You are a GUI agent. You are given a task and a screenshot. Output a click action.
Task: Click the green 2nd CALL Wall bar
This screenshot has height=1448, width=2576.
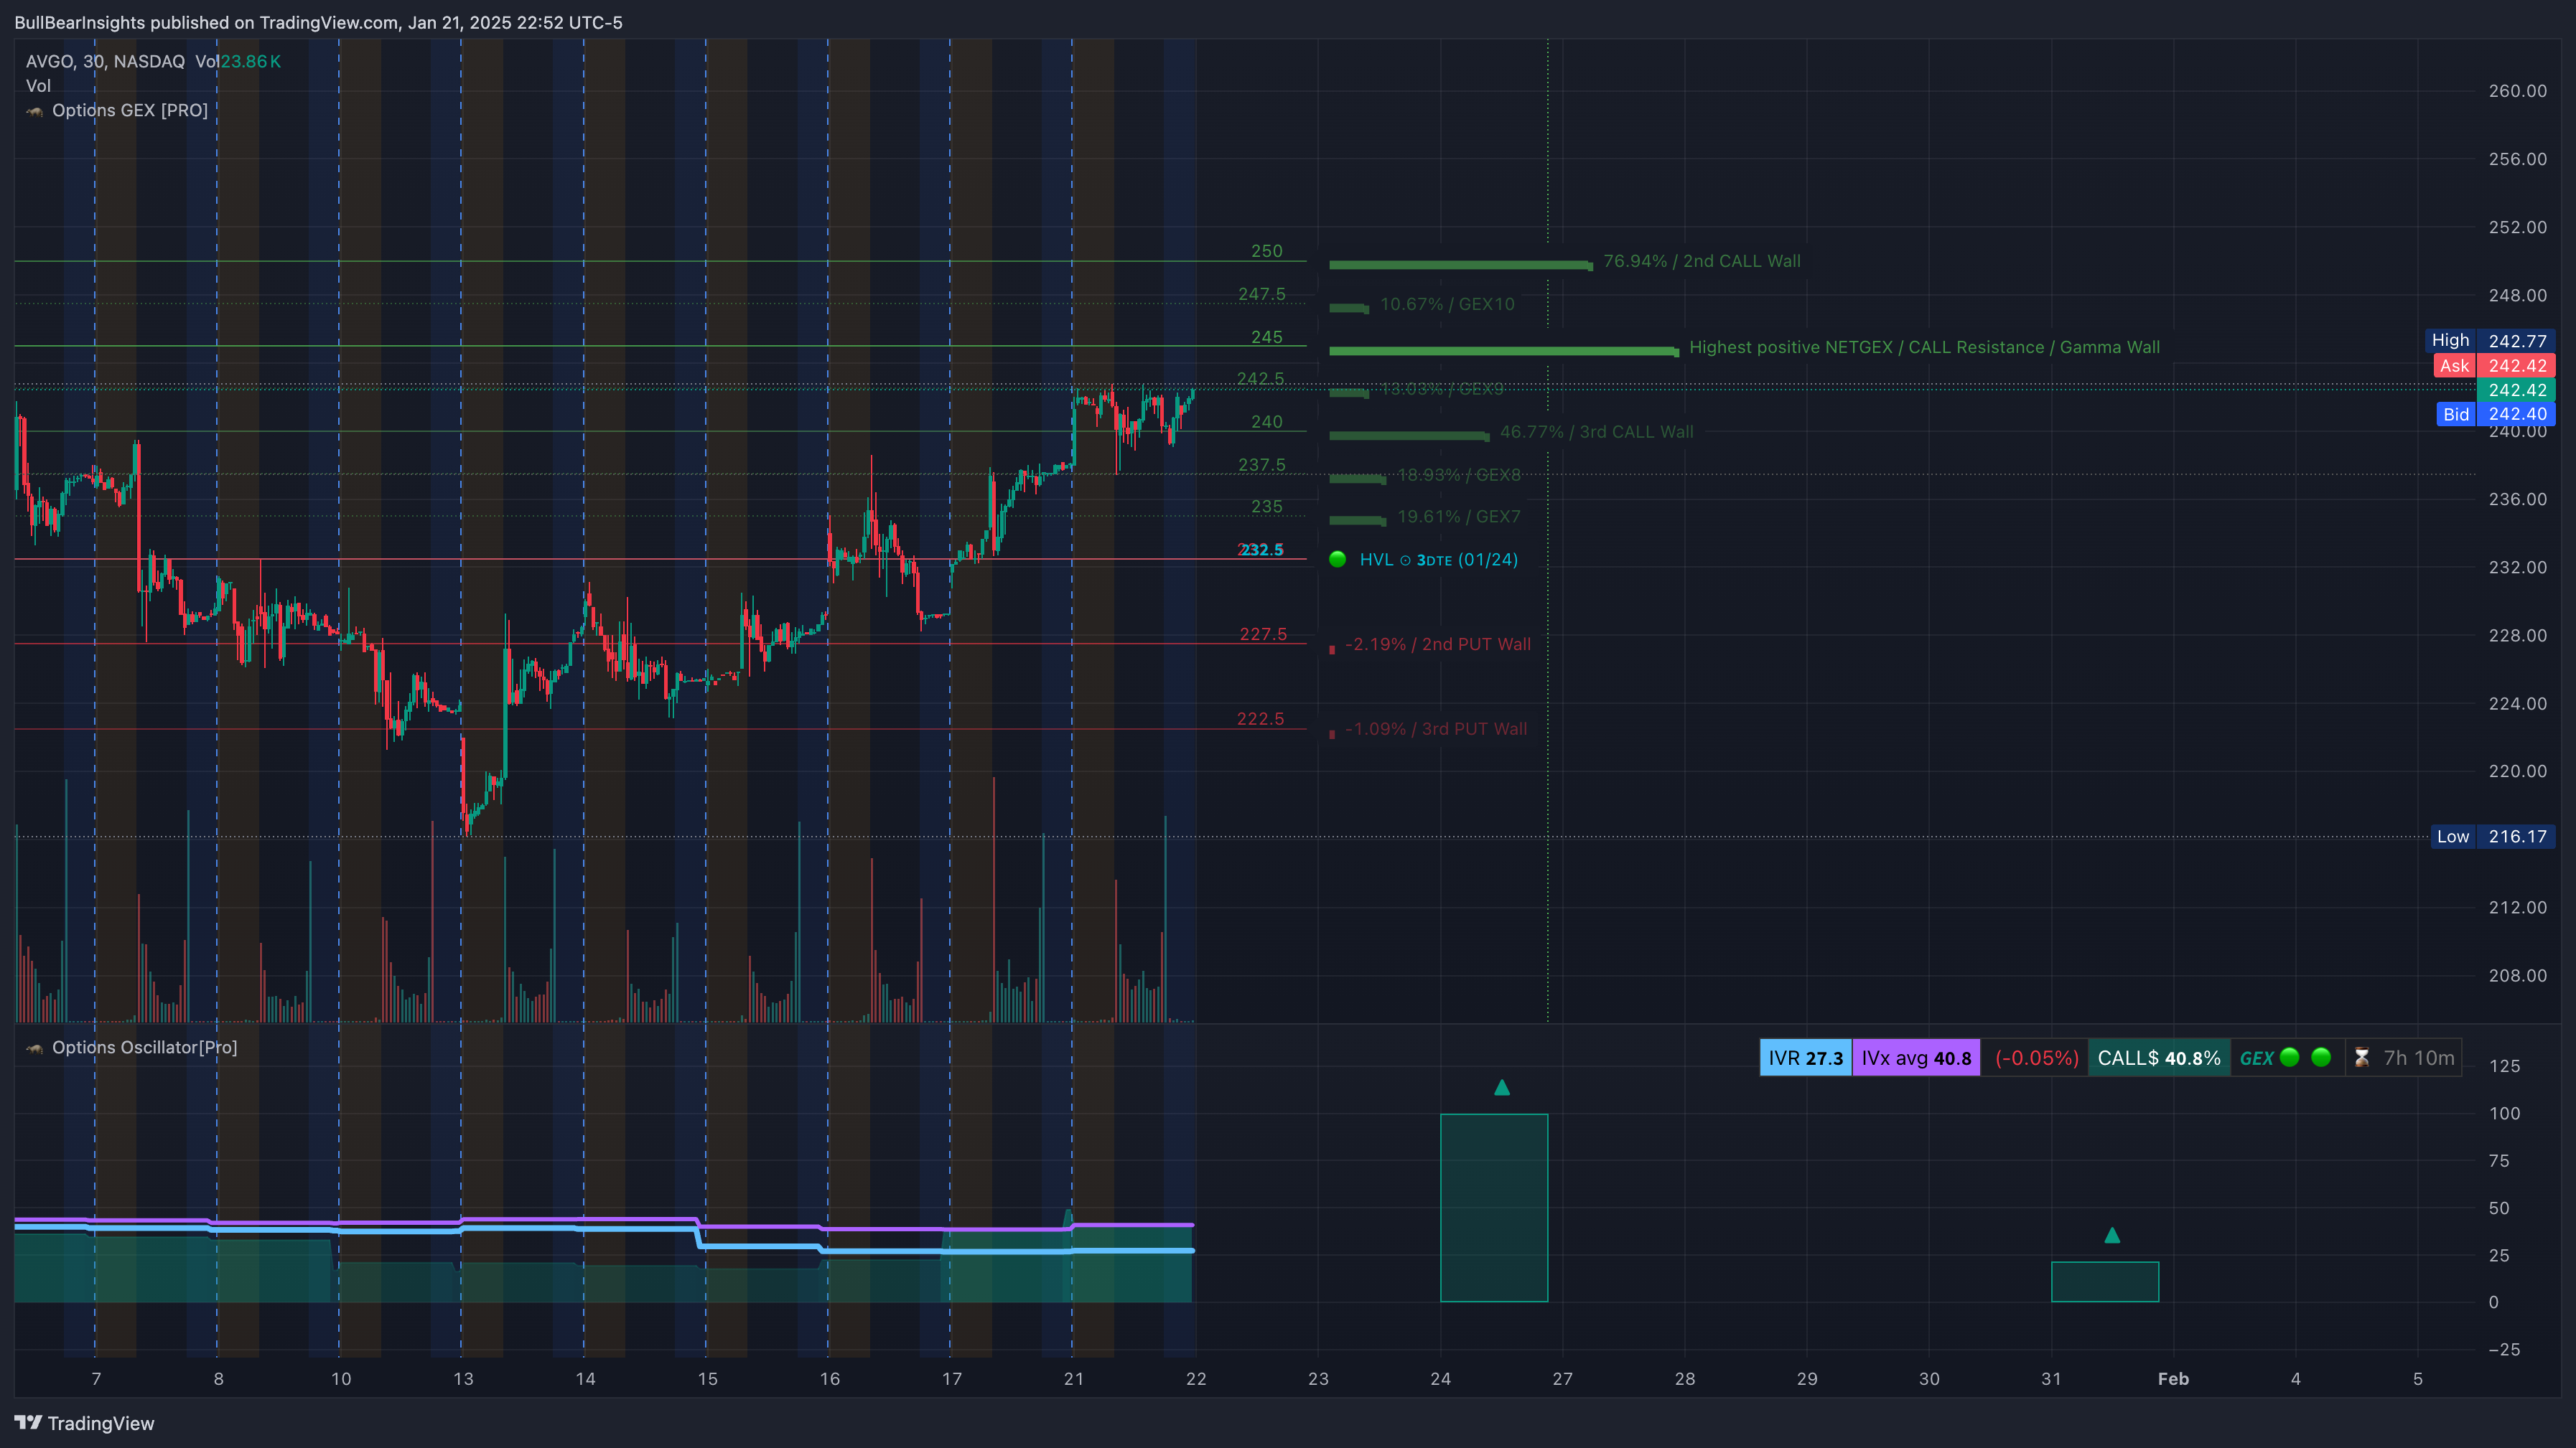[1460, 265]
